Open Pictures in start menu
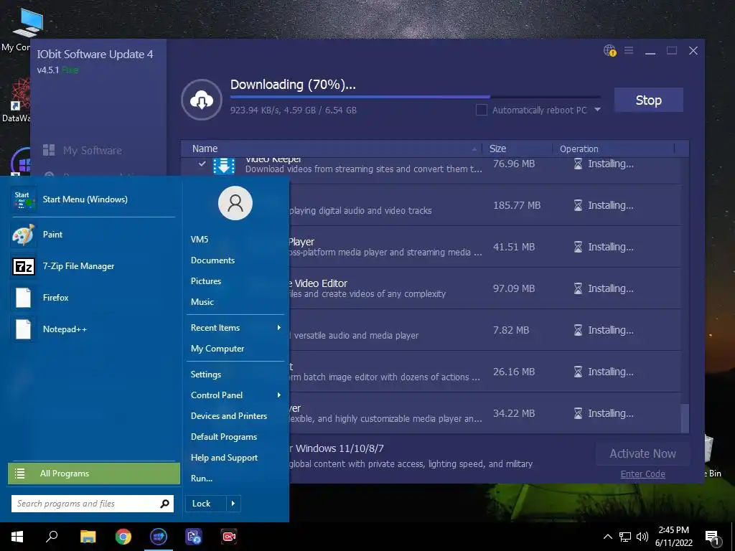Image resolution: width=735 pixels, height=551 pixels. click(206, 281)
